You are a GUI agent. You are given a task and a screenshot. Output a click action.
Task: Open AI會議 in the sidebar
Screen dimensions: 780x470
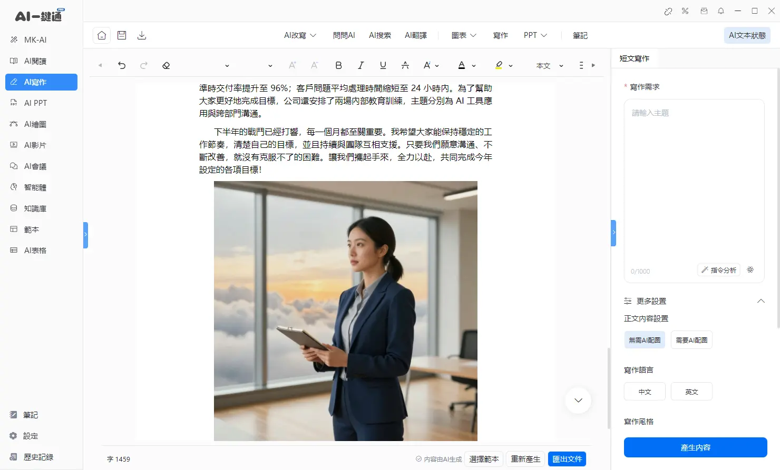click(41, 166)
